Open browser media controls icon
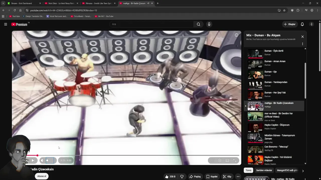 point(306,10)
